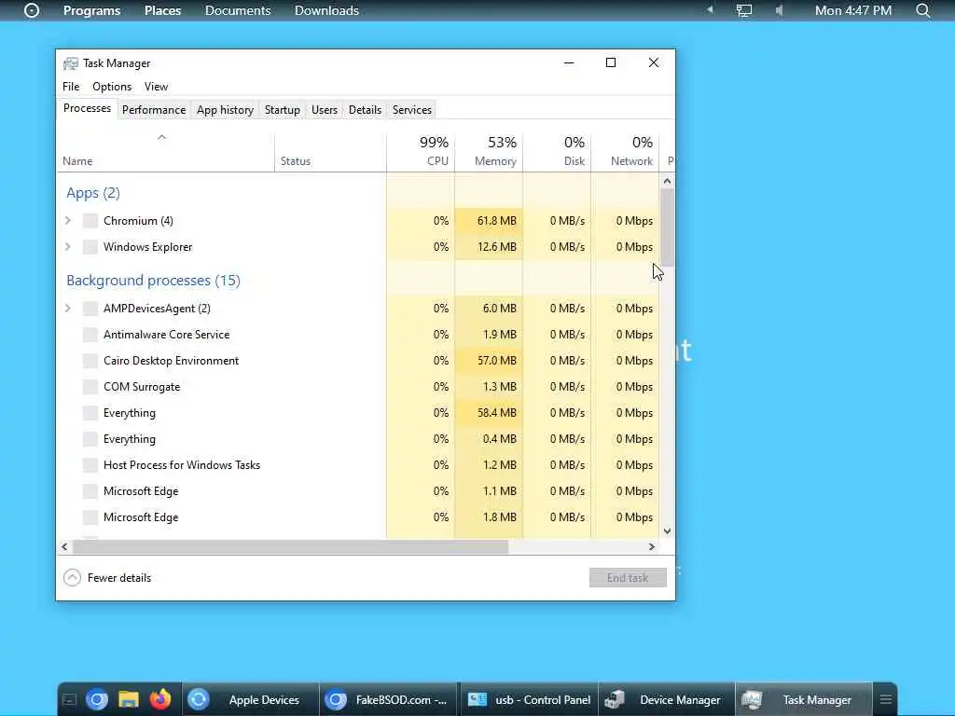The image size is (955, 716).
Task: Click the horizontal scrollbar thumb
Action: (x=291, y=546)
